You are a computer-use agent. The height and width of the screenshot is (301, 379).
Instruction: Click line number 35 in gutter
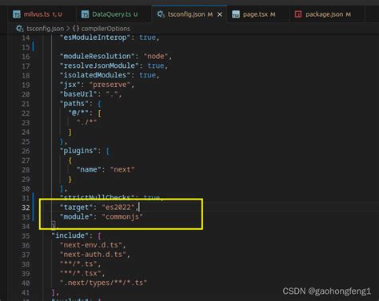[x=26, y=236]
